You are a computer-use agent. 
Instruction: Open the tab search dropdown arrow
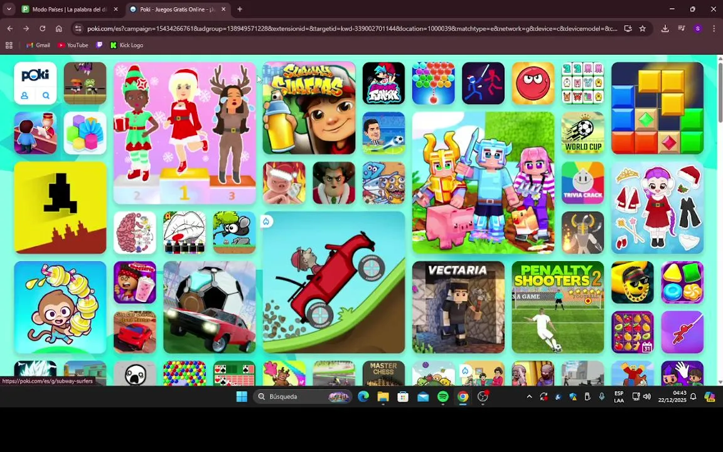[x=9, y=9]
